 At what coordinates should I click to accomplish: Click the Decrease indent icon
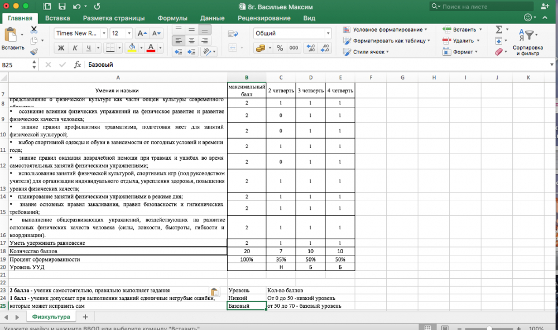(x=179, y=52)
